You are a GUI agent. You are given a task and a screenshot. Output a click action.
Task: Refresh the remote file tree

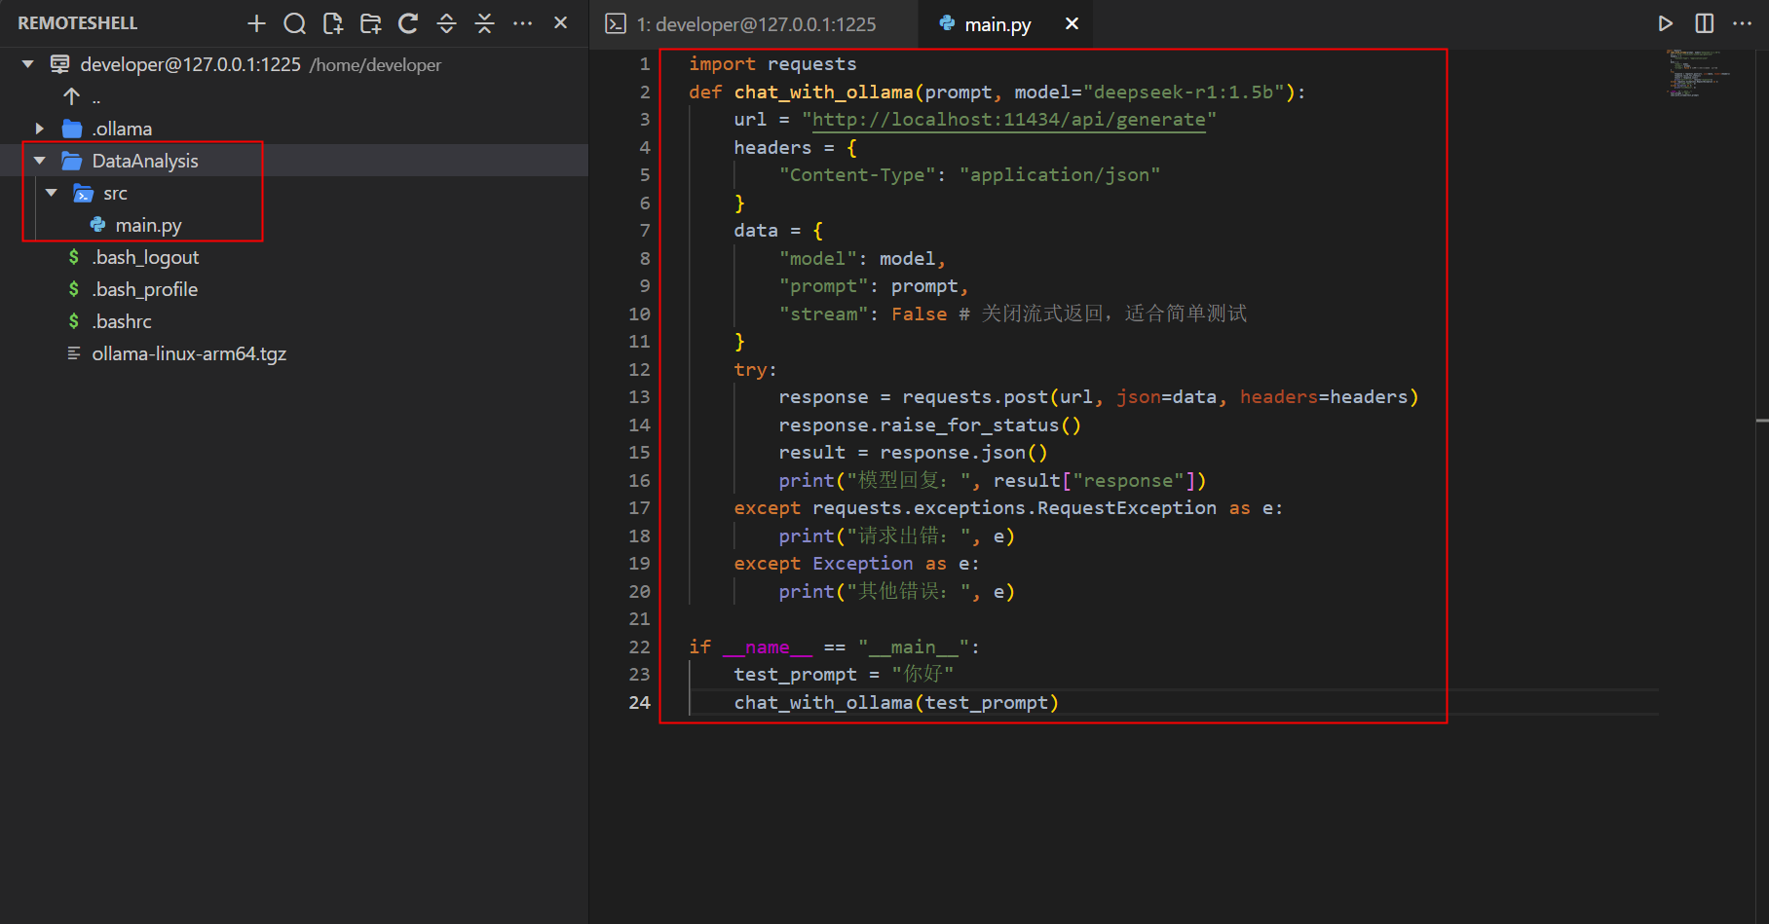click(x=408, y=23)
